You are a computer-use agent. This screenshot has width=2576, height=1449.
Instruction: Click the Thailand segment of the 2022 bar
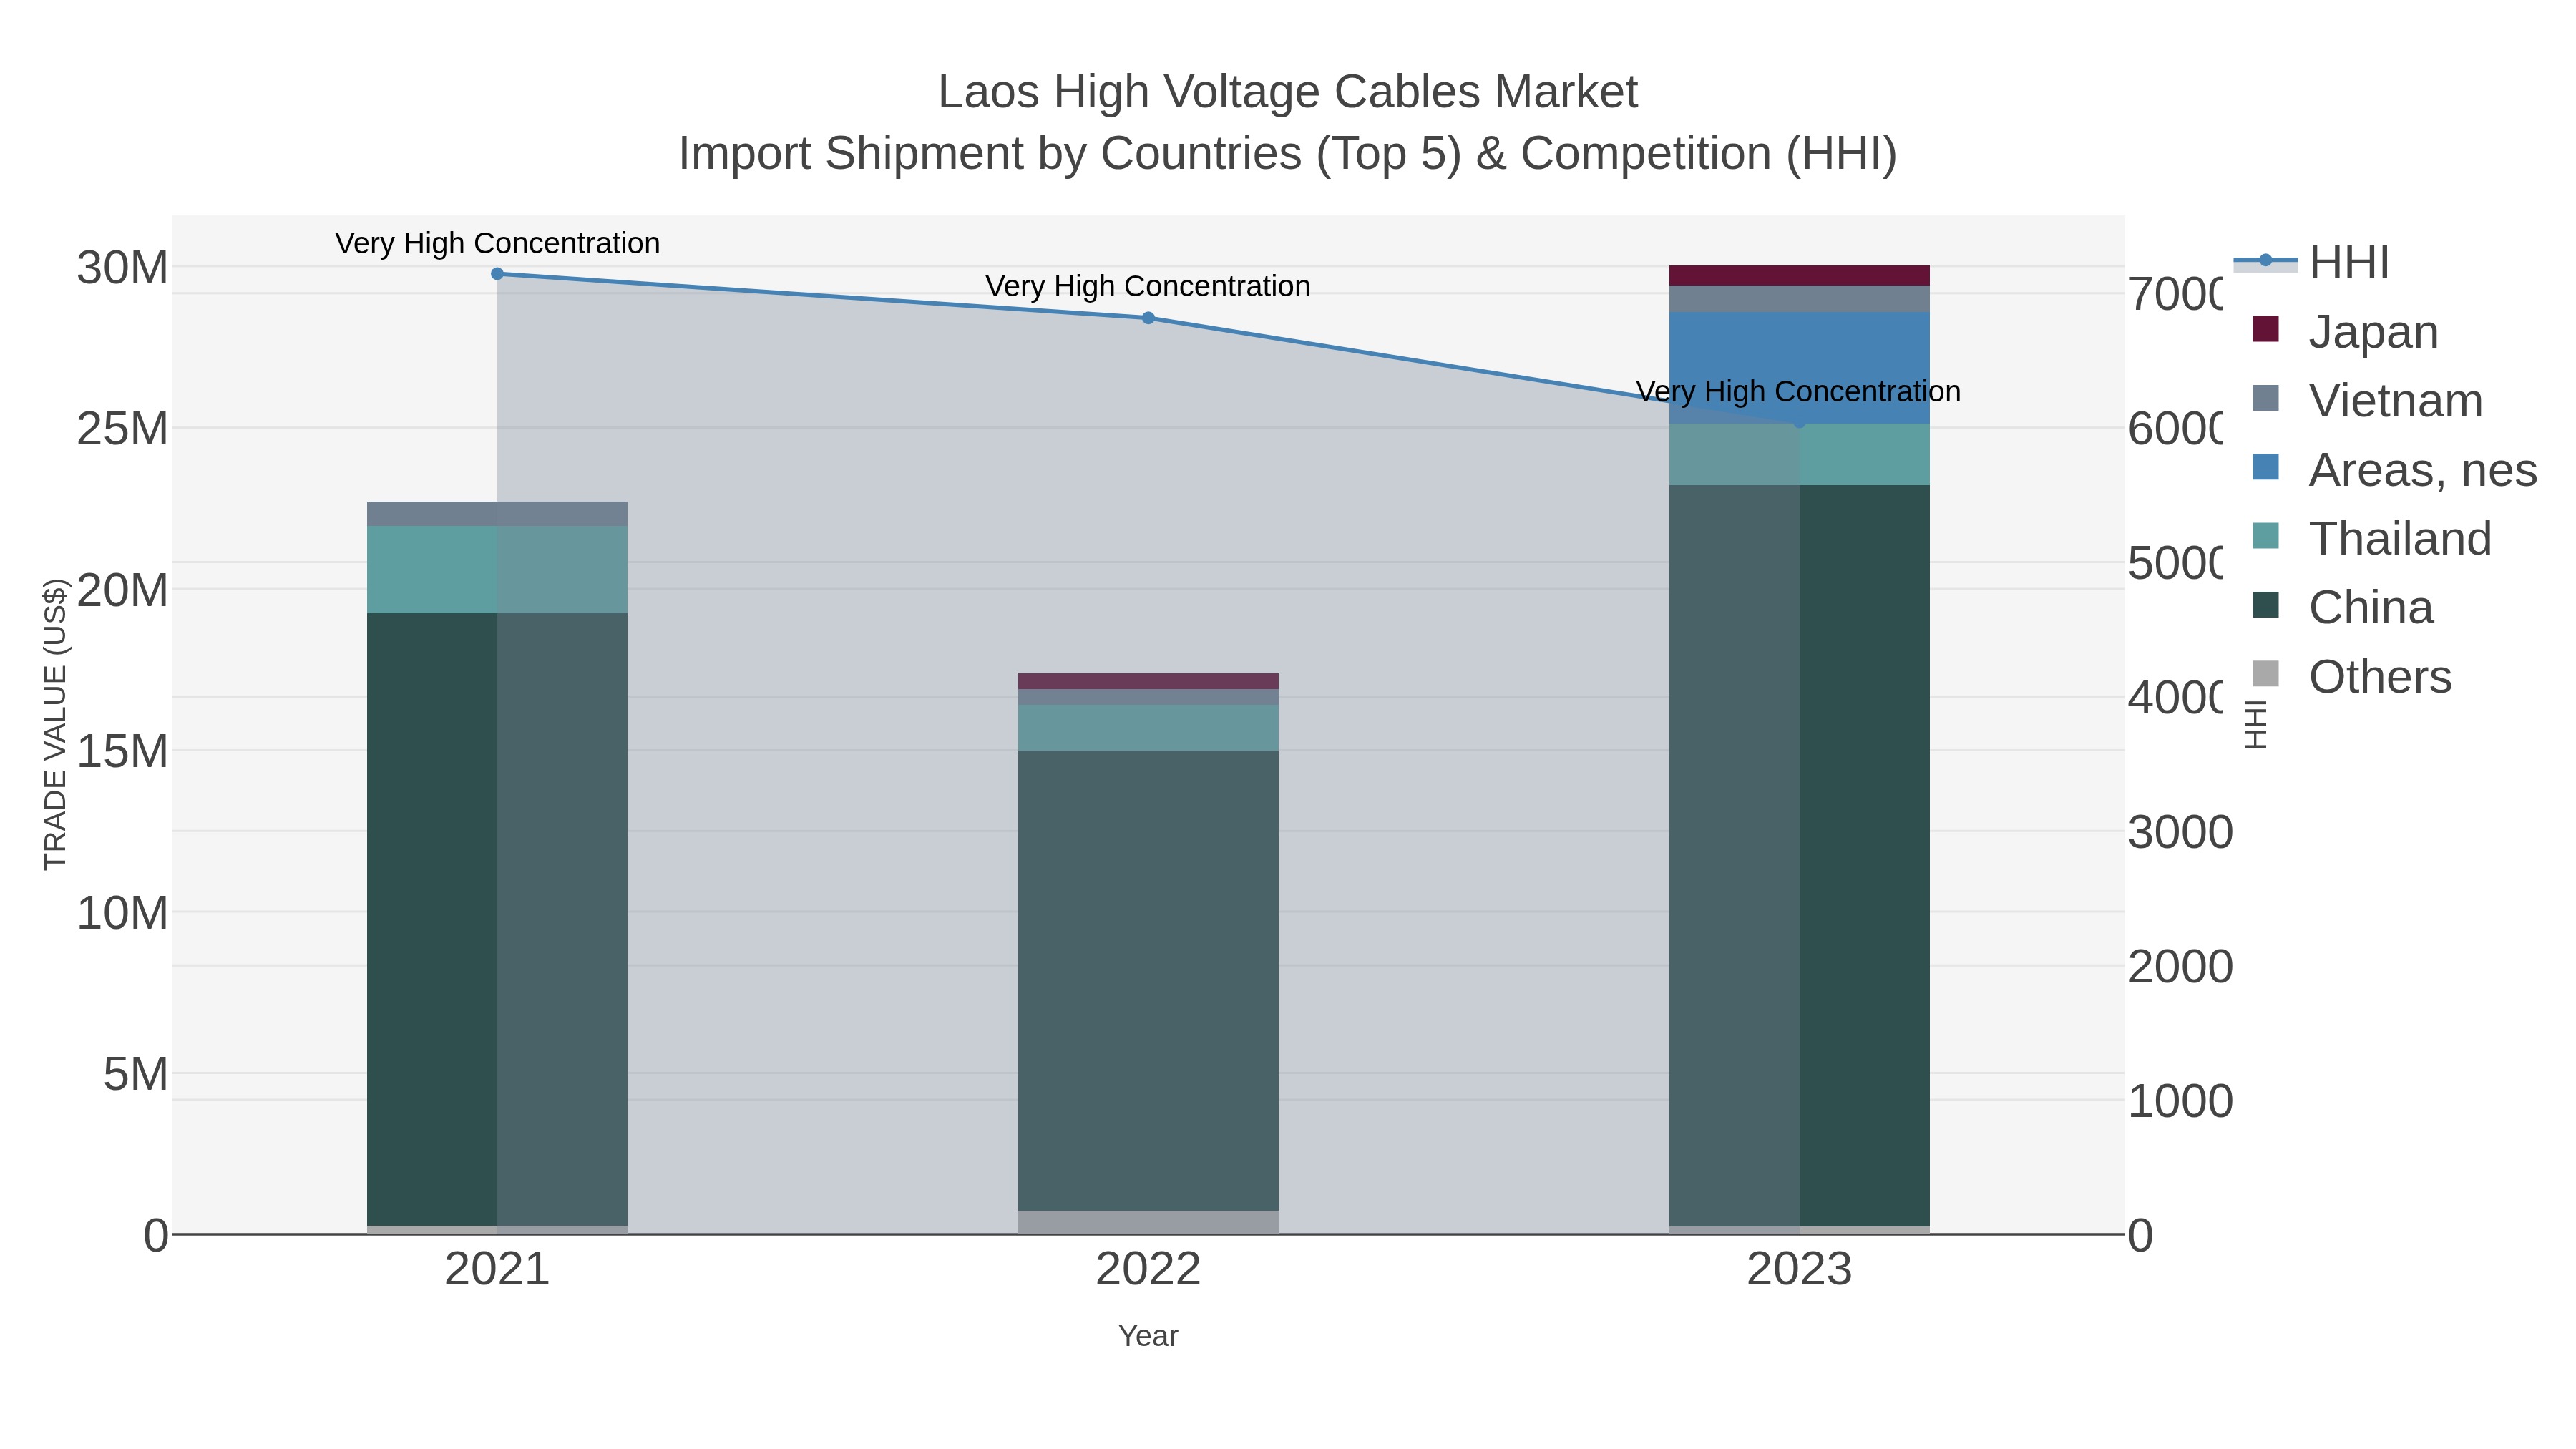coord(1148,728)
